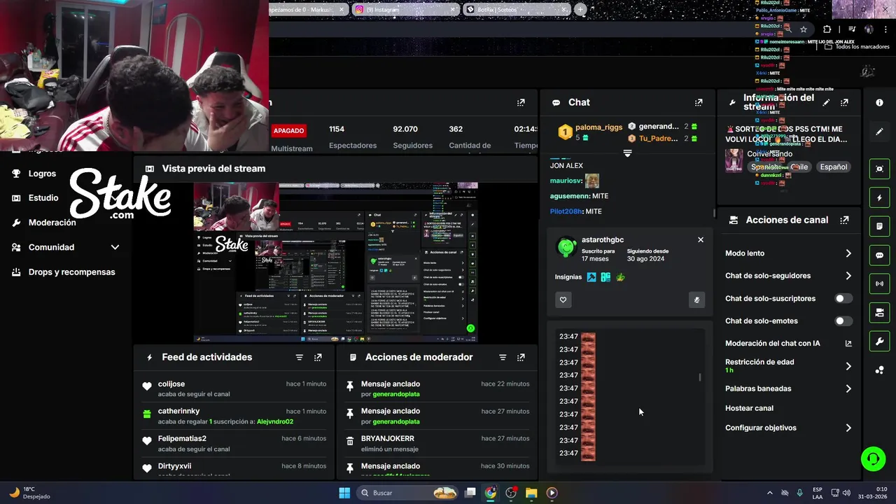Image resolution: width=896 pixels, height=504 pixels.
Task: Click the stream preview thumbnail
Action: tap(336, 262)
